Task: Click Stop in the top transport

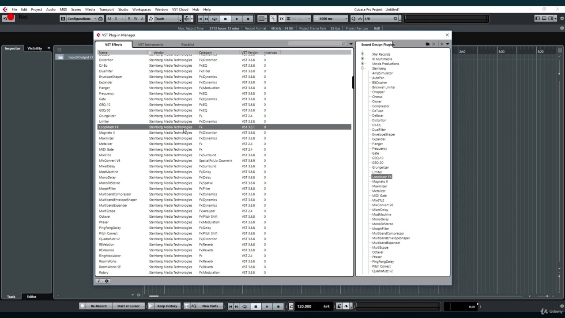Action: (x=226, y=19)
